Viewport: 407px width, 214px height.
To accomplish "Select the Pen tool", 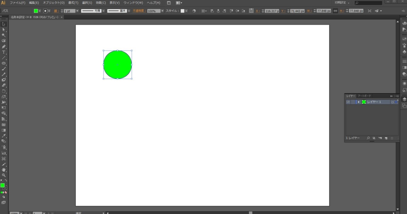I will coord(4,47).
